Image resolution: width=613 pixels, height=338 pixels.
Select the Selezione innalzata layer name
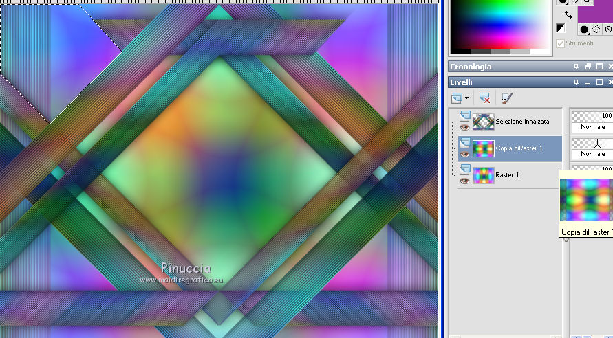pyautogui.click(x=522, y=122)
